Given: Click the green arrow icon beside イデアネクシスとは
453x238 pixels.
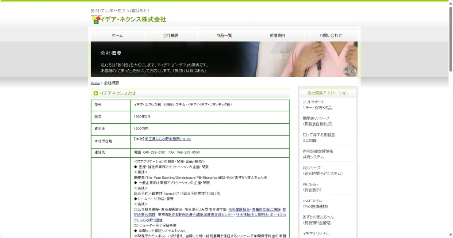Looking at the screenshot, I should tap(96, 93).
